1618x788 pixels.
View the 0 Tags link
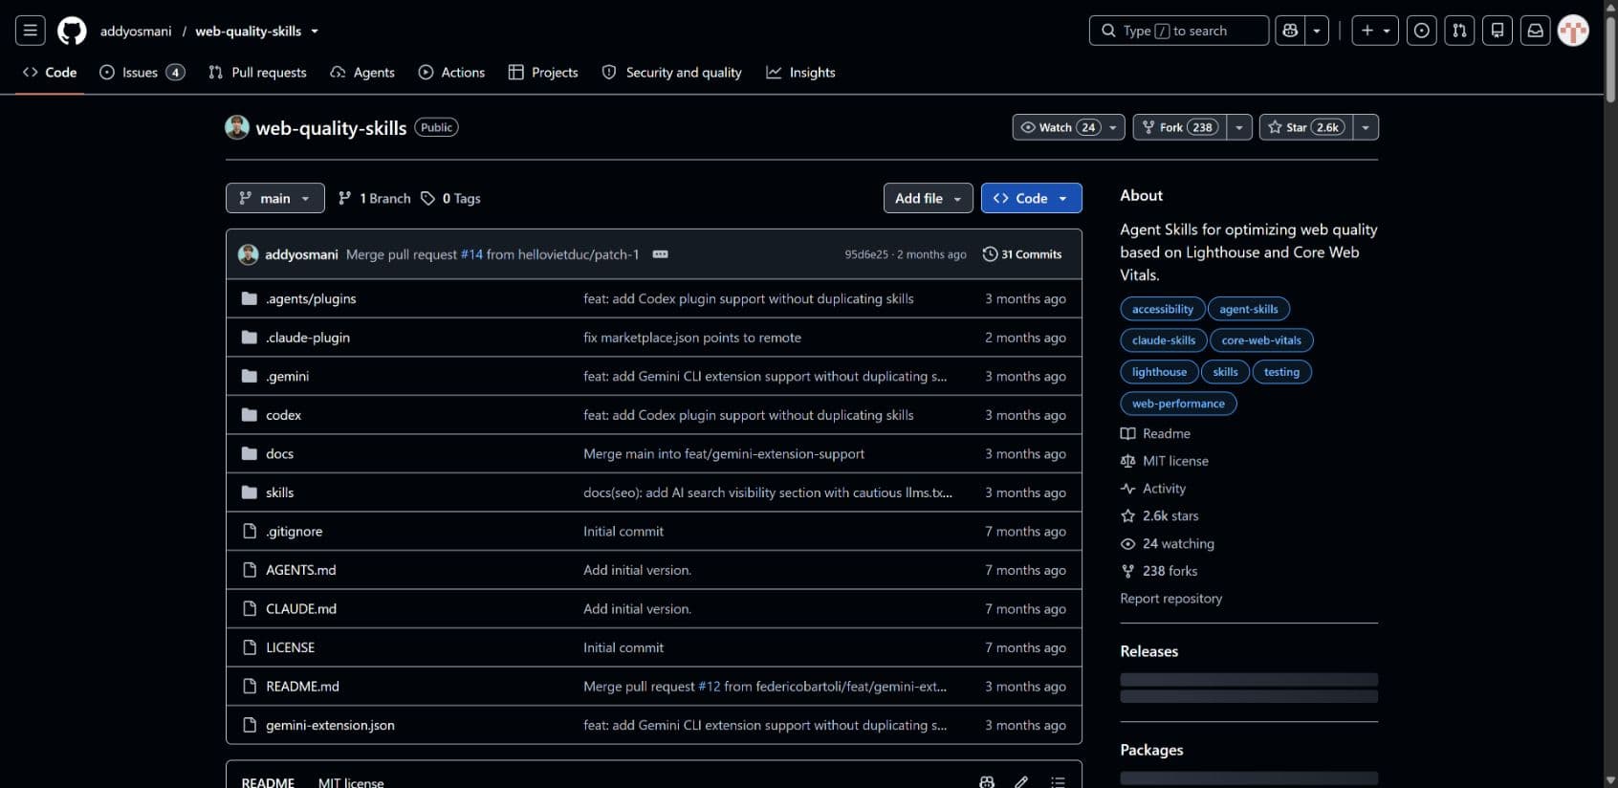point(450,198)
